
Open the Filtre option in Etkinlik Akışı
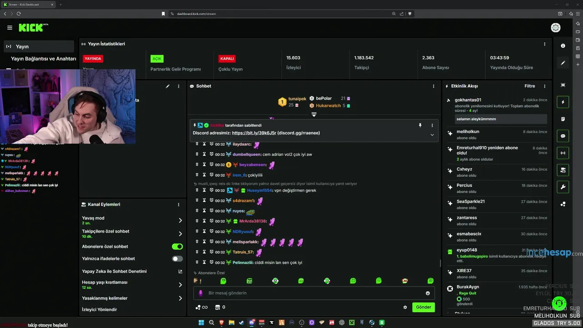tap(530, 86)
